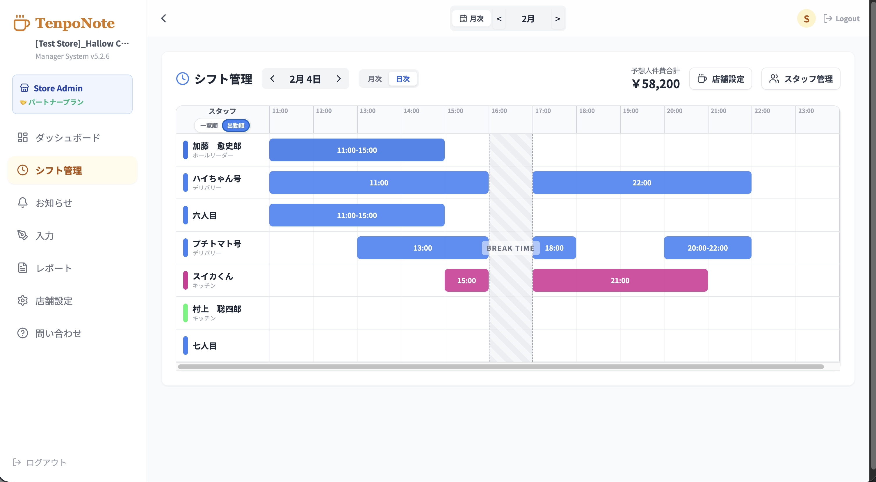Click ハイちゃん号's 22:00 shift bar
The width and height of the screenshot is (876, 482).
click(642, 182)
